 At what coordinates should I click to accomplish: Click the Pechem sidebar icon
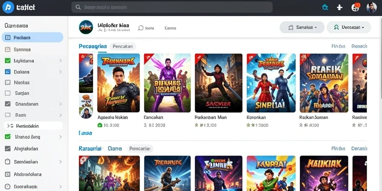pyautogui.click(x=8, y=38)
